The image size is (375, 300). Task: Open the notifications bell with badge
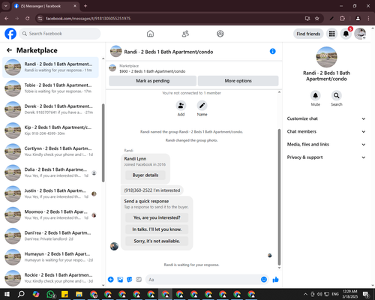346,34
